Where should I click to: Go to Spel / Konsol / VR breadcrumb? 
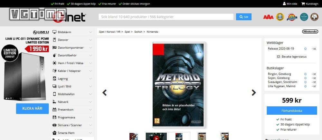click(110, 32)
